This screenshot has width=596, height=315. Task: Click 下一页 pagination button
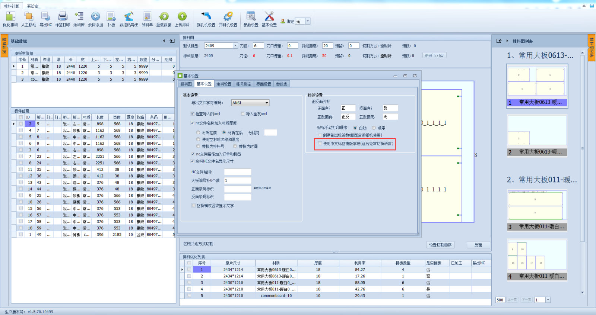click(526, 300)
